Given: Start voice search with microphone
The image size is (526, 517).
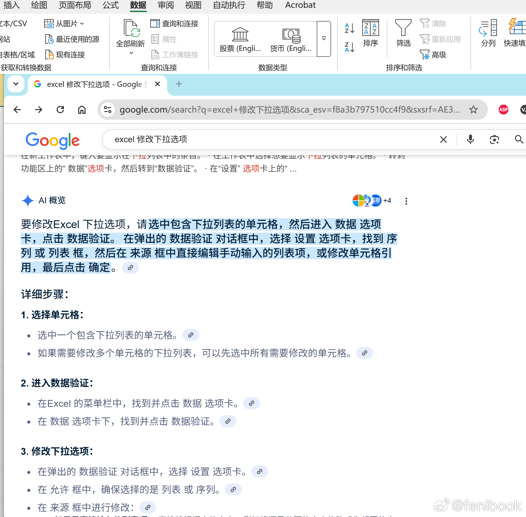Looking at the screenshot, I should [471, 140].
